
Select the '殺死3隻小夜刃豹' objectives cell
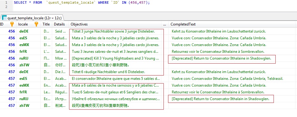click(115, 65)
